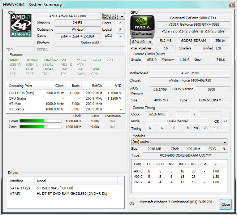Click the module size 2048 MB field

click(x=154, y=149)
